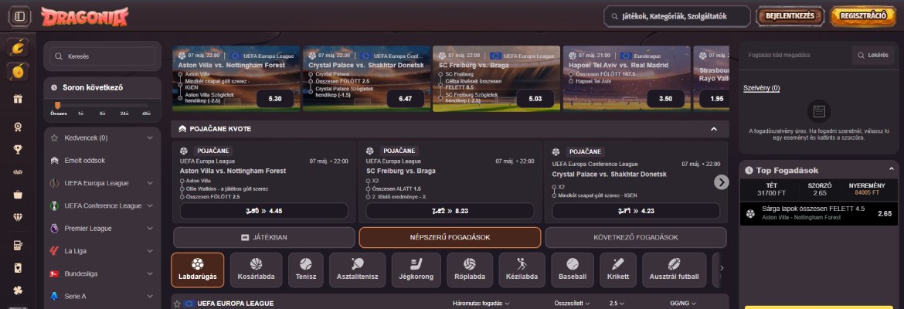The width and height of the screenshot is (904, 309).
Task: Focus the Keresés sidebar search field
Action: (102, 56)
